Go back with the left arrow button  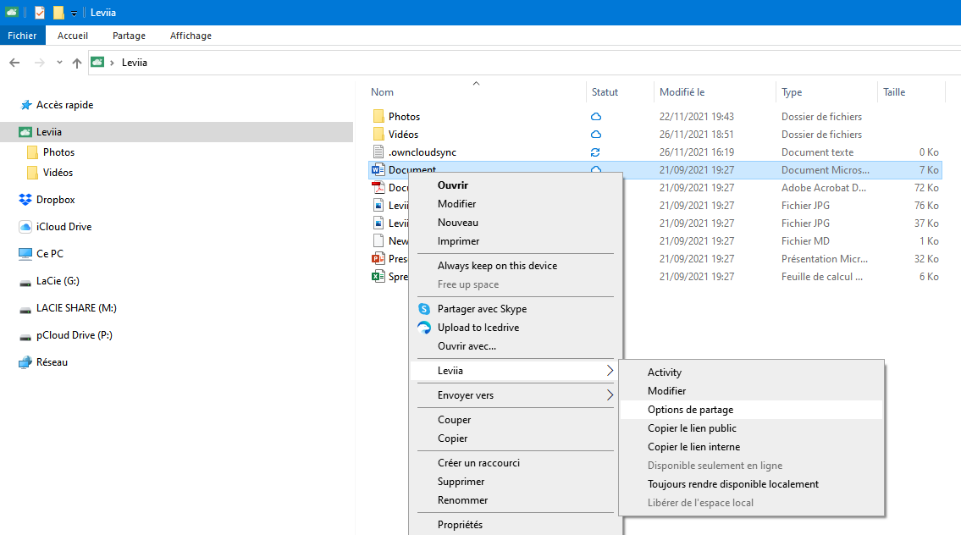14,63
